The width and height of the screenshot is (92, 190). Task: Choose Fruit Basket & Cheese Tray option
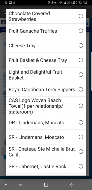(46, 60)
